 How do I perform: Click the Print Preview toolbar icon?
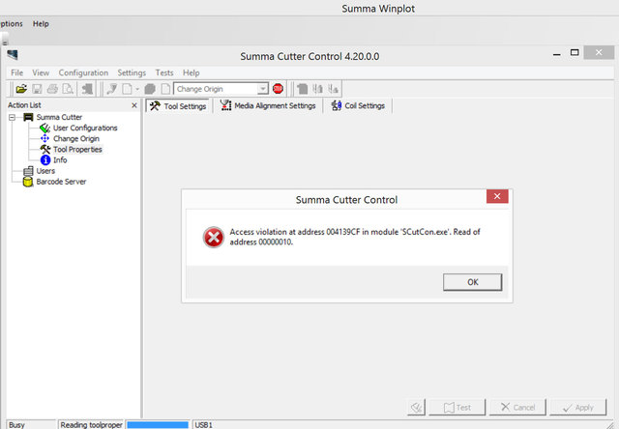click(68, 89)
